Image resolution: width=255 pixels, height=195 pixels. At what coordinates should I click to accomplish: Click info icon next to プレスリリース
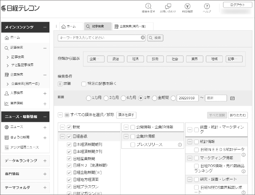pyautogui.click(x=180, y=145)
